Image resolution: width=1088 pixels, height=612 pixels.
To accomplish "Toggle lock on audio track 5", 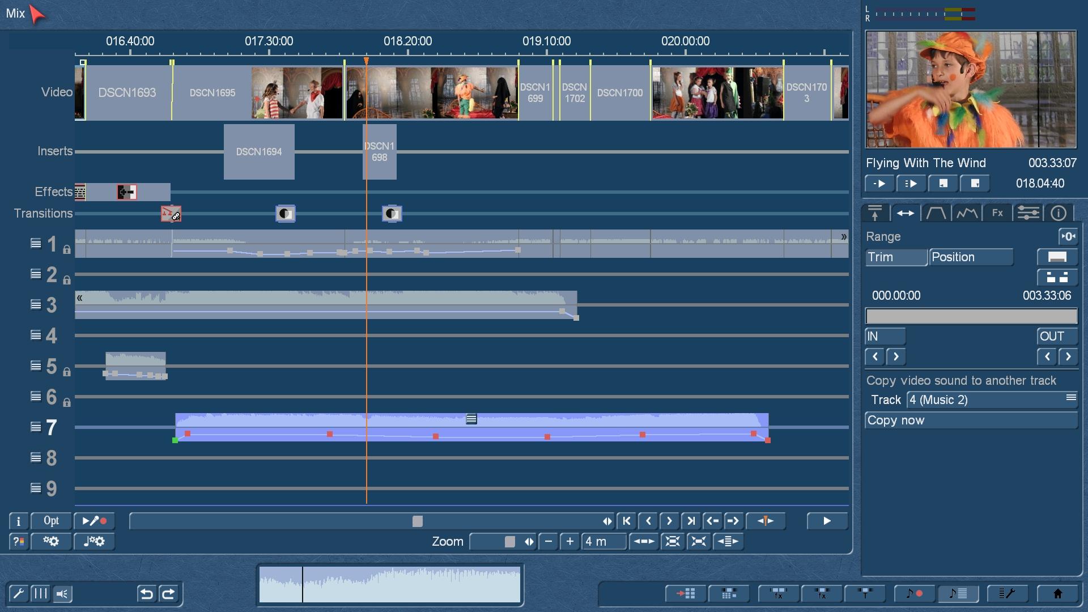I will 67,372.
